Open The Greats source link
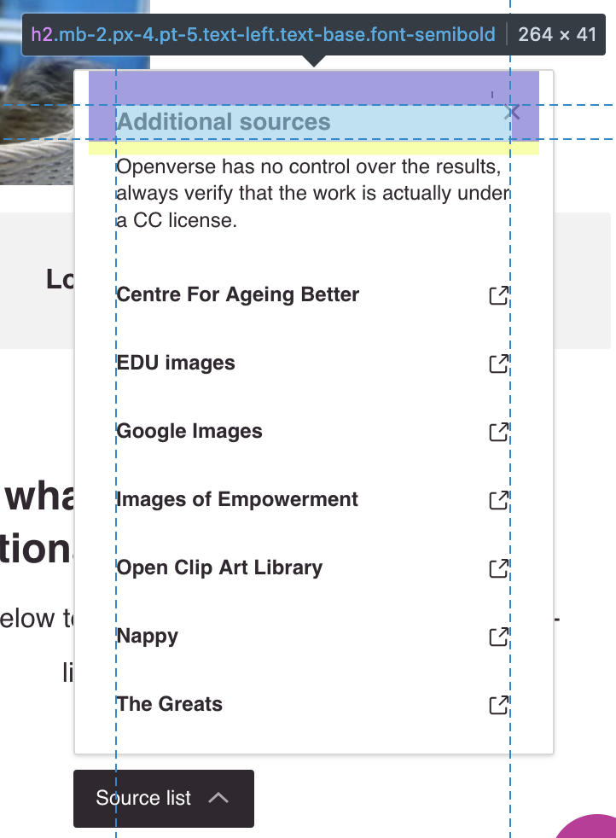 [x=313, y=704]
